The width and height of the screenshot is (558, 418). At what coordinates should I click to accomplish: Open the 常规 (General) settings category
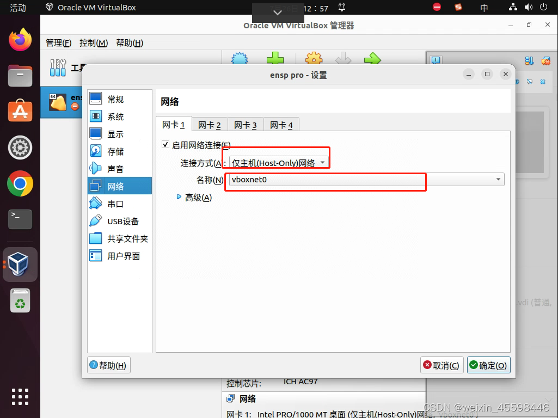coord(120,99)
